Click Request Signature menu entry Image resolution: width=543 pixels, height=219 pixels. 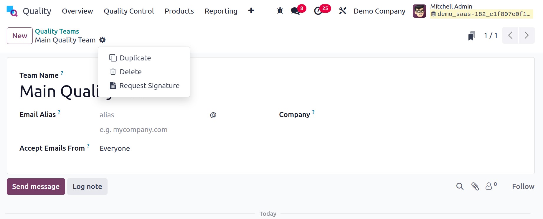tap(149, 86)
